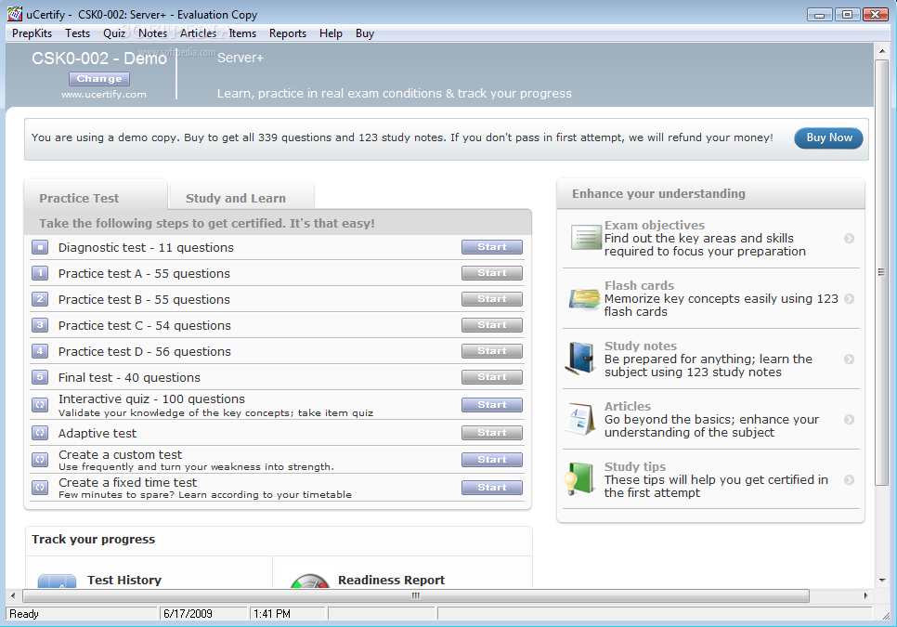Click the Buy Now button
897x627 pixels.
[x=829, y=137]
